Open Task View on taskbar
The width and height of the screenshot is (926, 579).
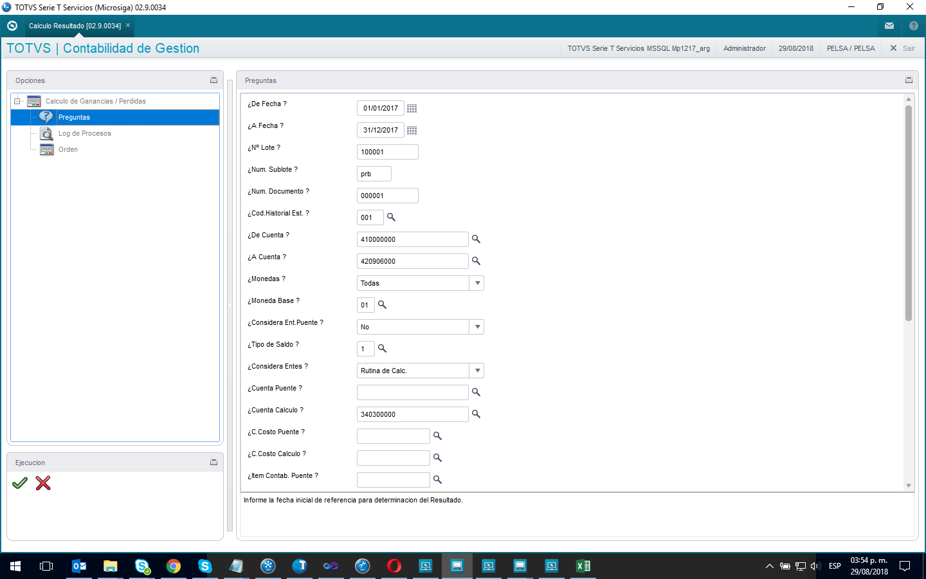tap(46, 566)
